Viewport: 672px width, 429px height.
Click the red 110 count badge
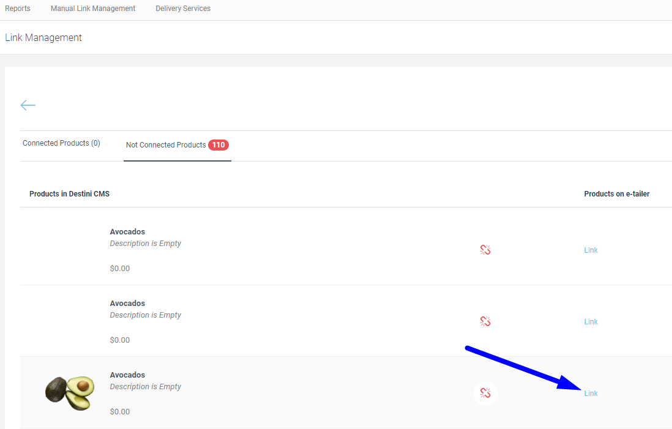[218, 145]
